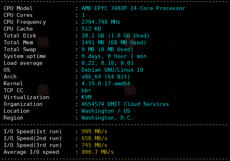This screenshot has width=230, height=161.
Task: Click the KVM virtualization value
Action: tap(86, 97)
